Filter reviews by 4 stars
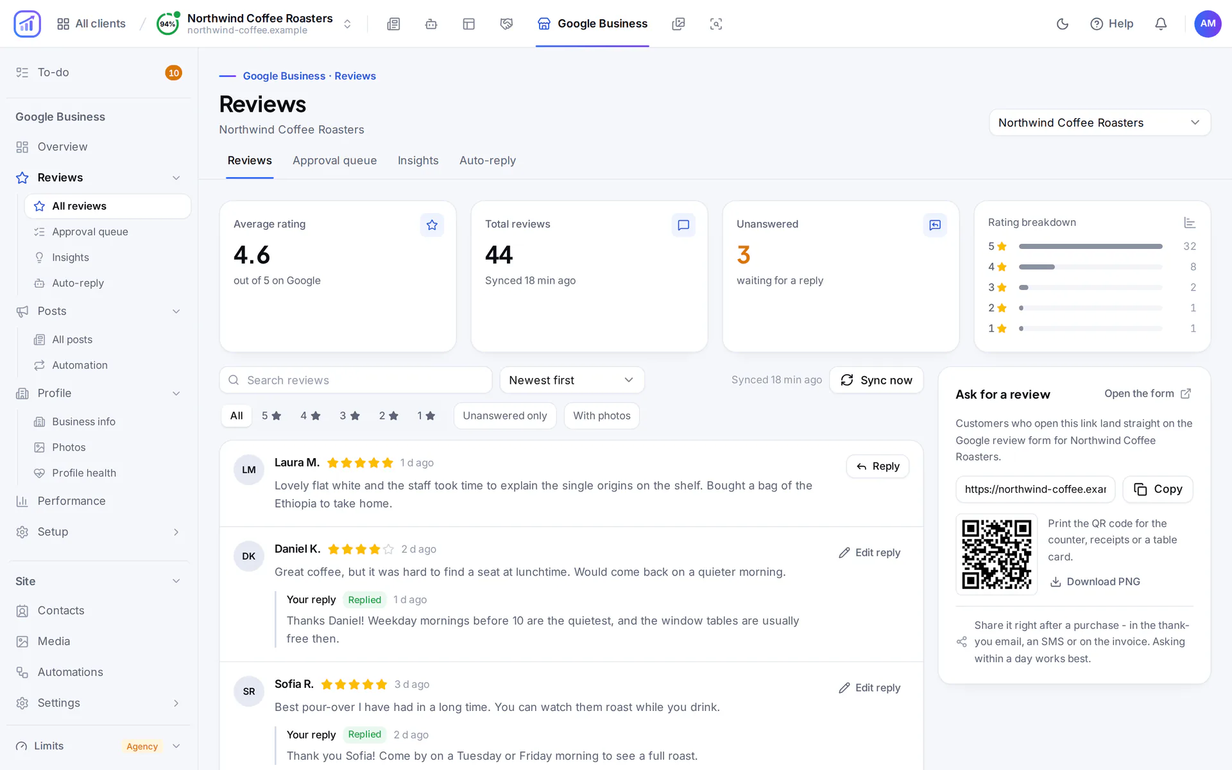1232x770 pixels. pos(311,416)
